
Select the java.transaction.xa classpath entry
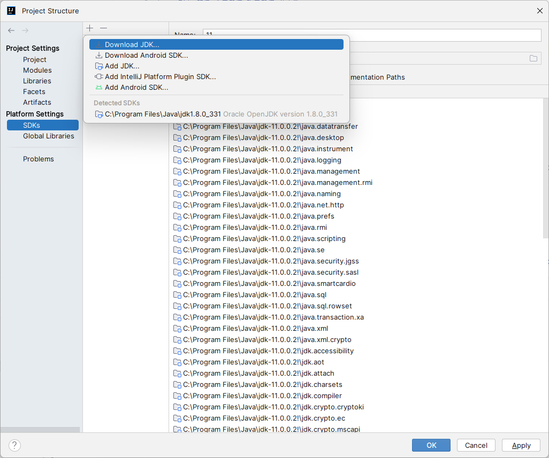coord(269,317)
